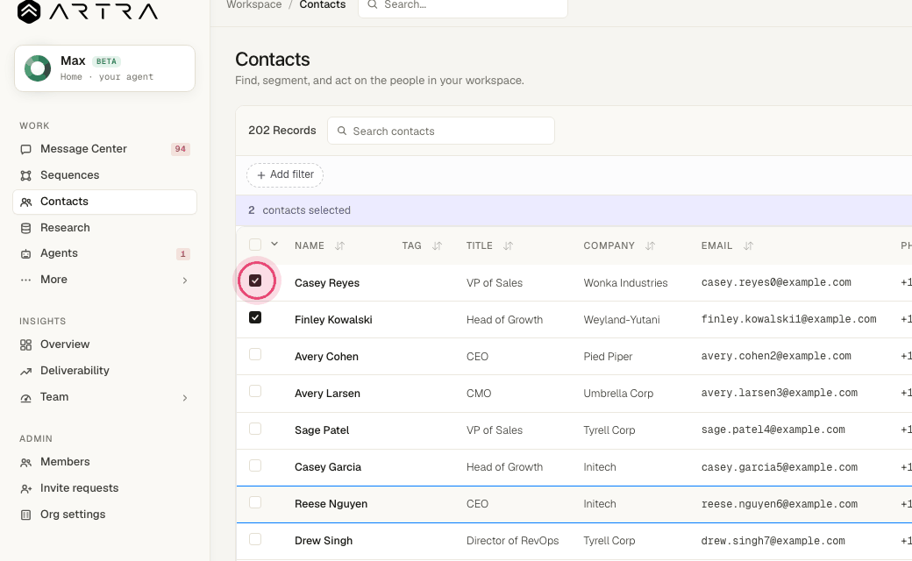The width and height of the screenshot is (912, 561).
Task: Focus the Search contacts field
Action: tap(441, 131)
